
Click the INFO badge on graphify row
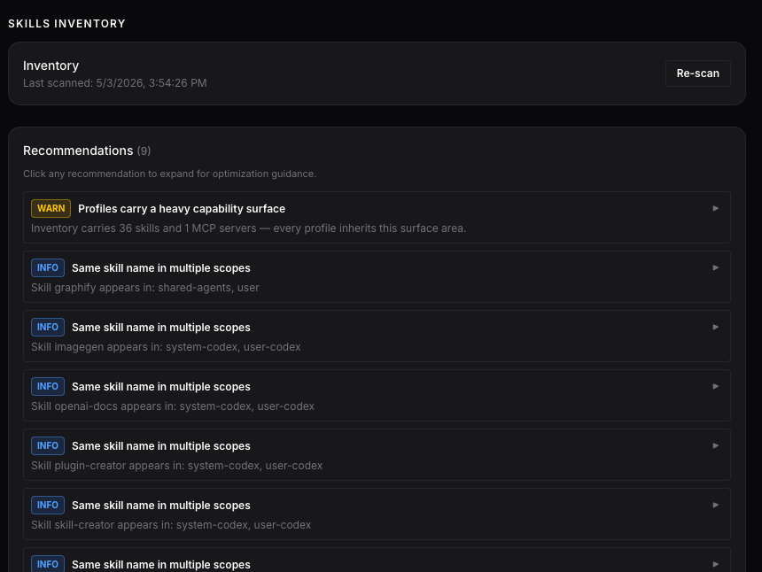coord(48,267)
